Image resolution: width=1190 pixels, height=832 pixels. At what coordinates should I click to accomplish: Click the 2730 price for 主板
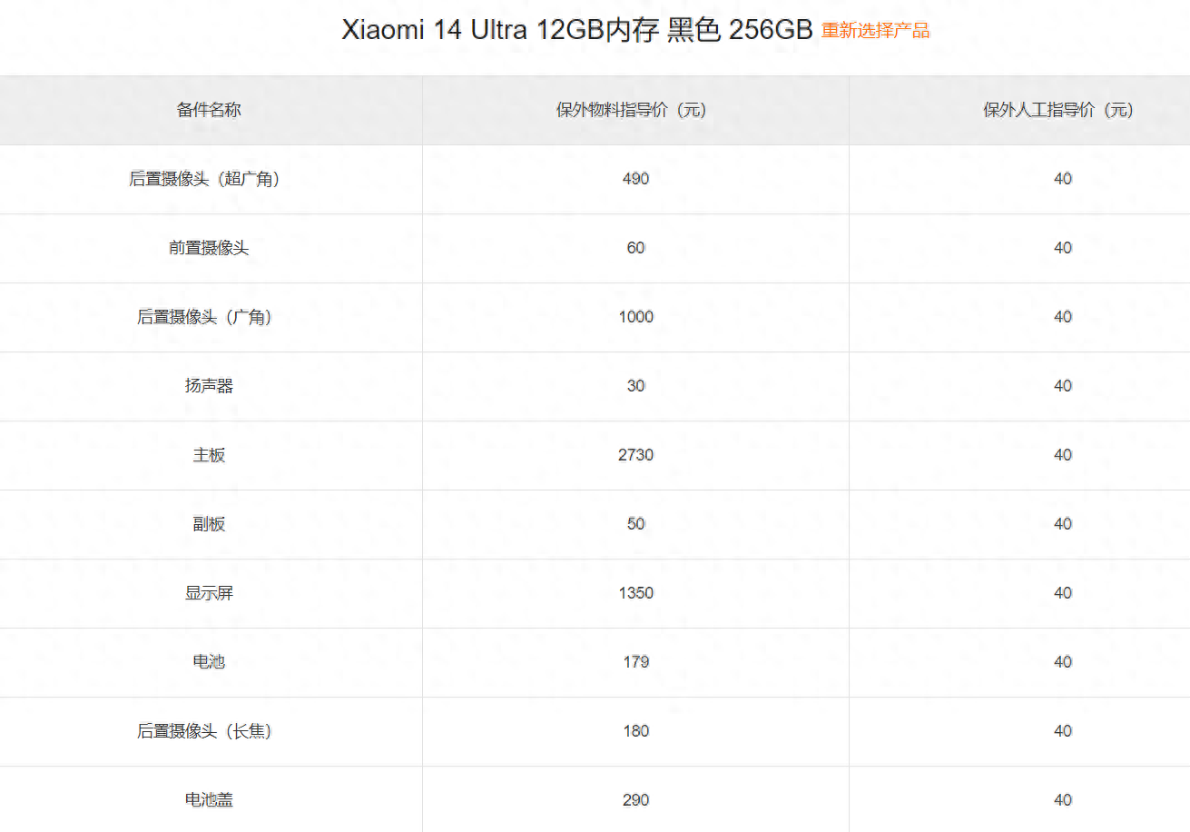click(x=634, y=455)
